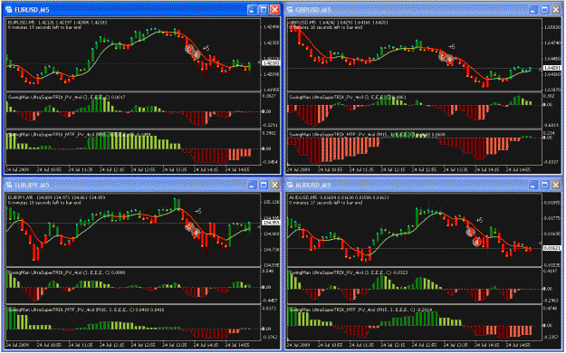
Task: Select UltraSuperTRIX_MTF_PV_4col indicator label in EURJPY window
Action: pos(86,310)
